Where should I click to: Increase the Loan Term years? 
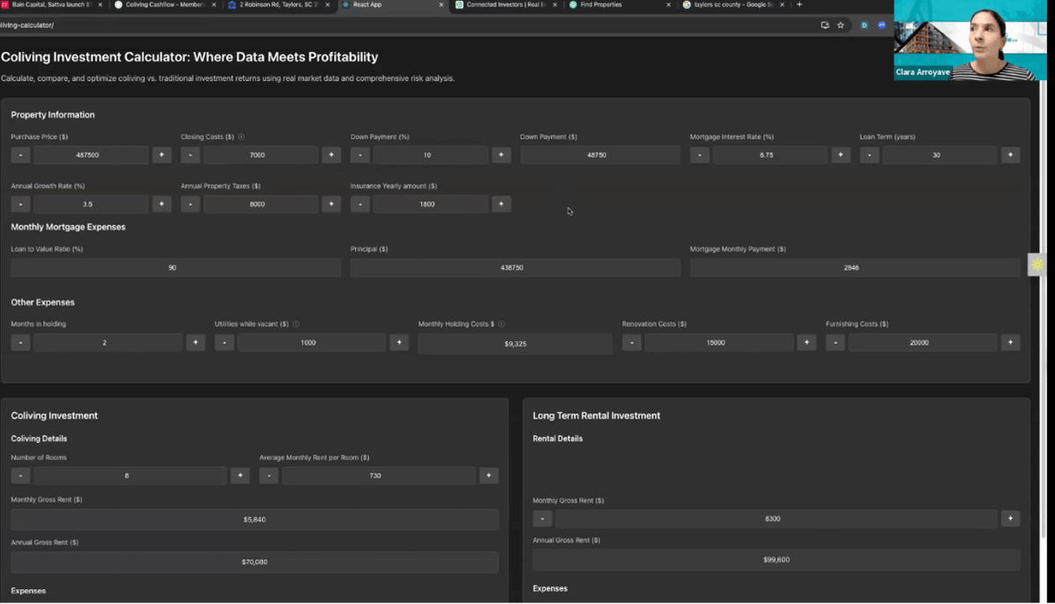tap(1010, 155)
